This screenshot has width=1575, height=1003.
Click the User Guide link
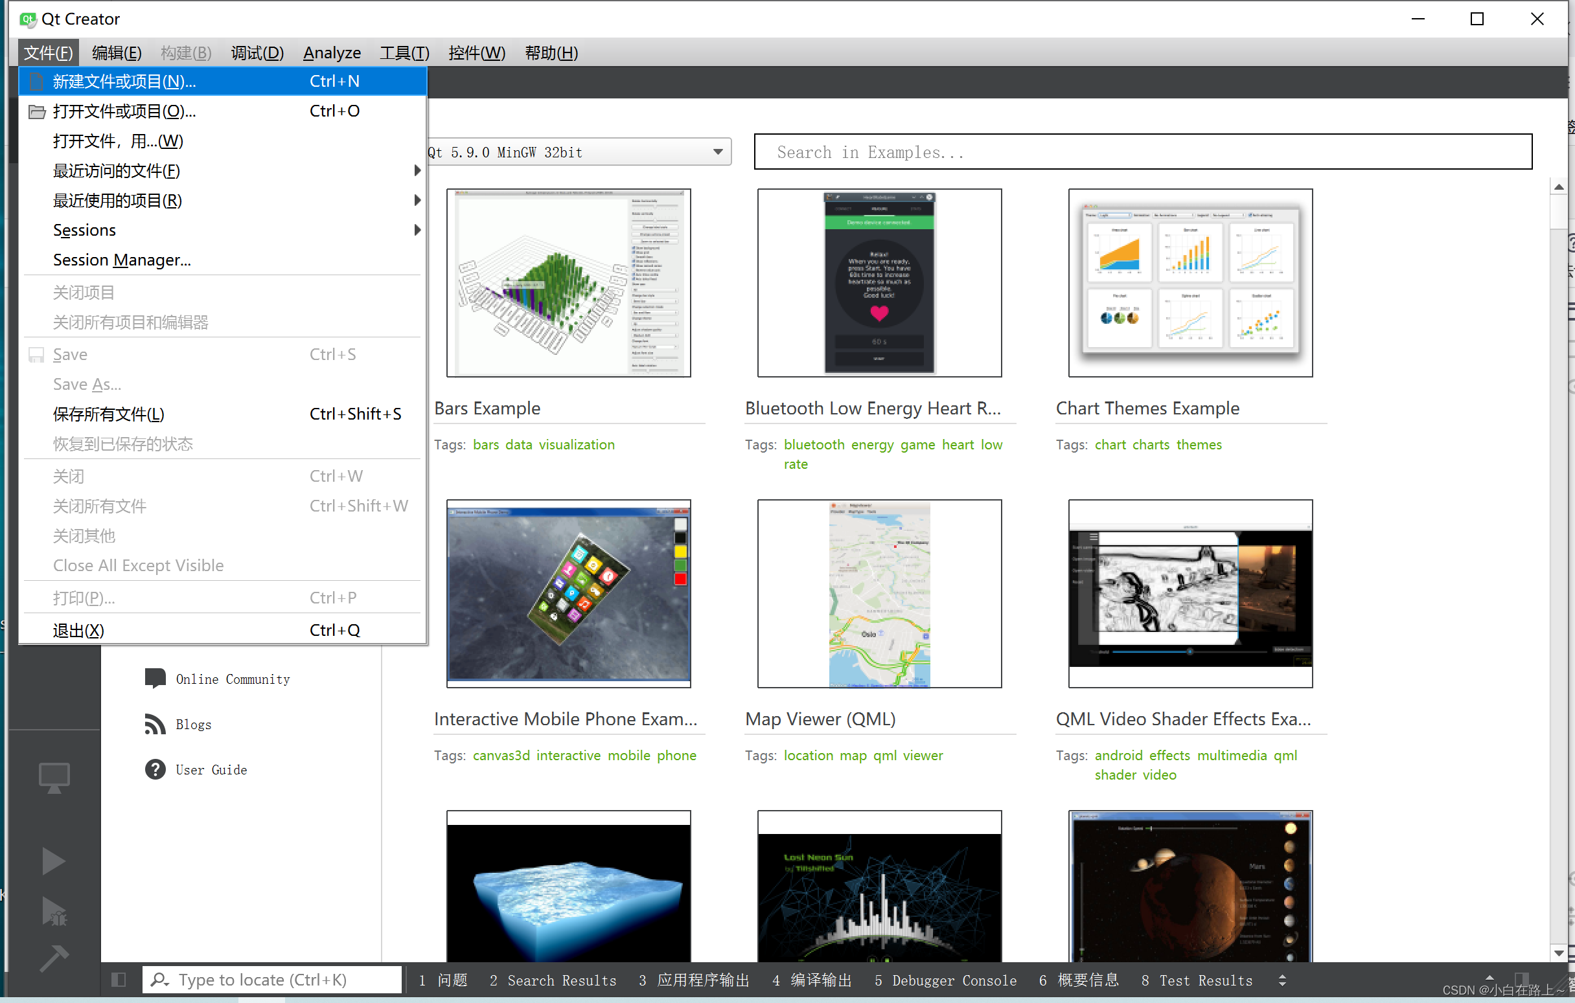point(211,769)
